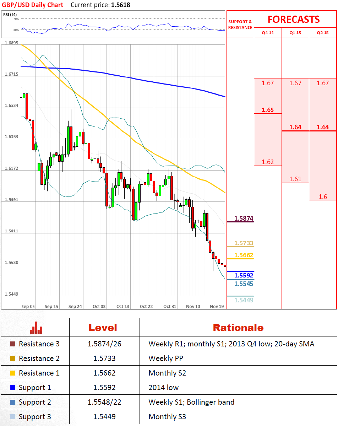Image resolution: width=338 pixels, height=426 pixels.
Task: Click the 1.5874/26 level cell
Action: (x=104, y=344)
